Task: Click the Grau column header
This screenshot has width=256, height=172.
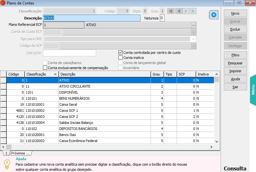Action: point(157,74)
